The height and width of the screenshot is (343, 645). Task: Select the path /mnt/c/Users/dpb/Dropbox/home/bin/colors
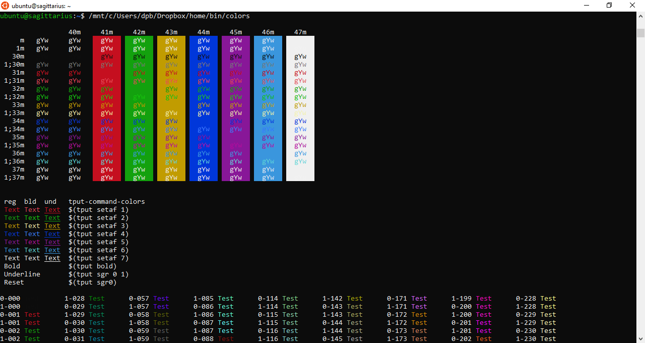(x=169, y=16)
